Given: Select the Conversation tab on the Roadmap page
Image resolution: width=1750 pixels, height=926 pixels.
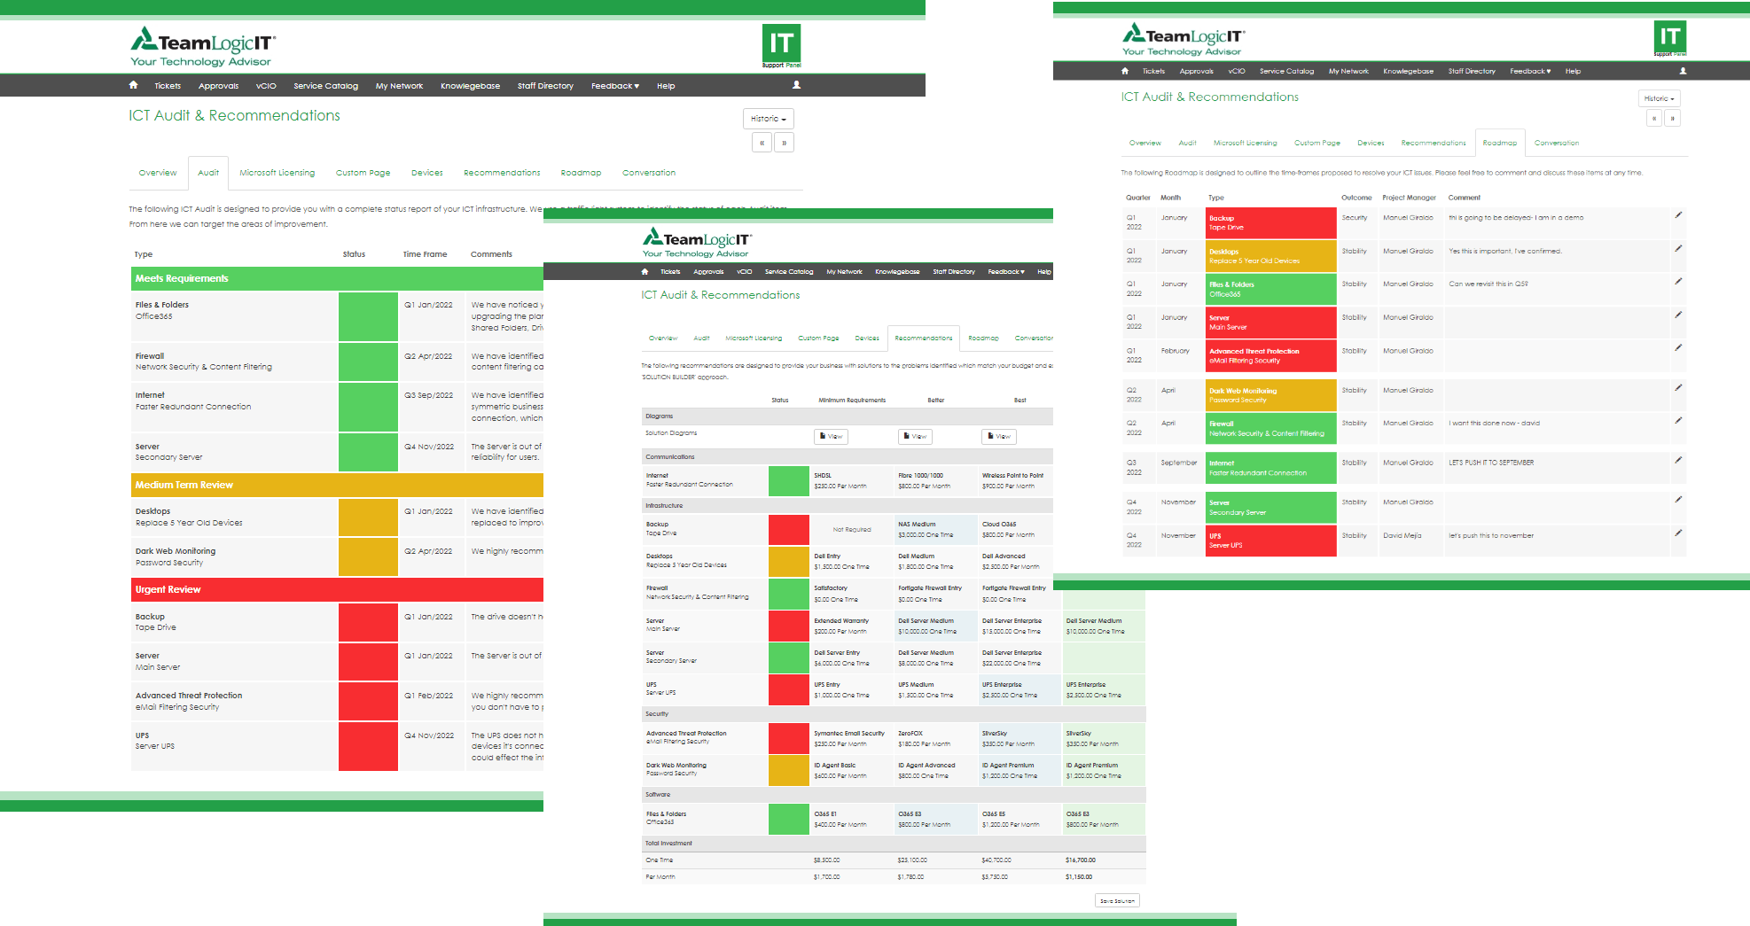Looking at the screenshot, I should tap(1556, 143).
